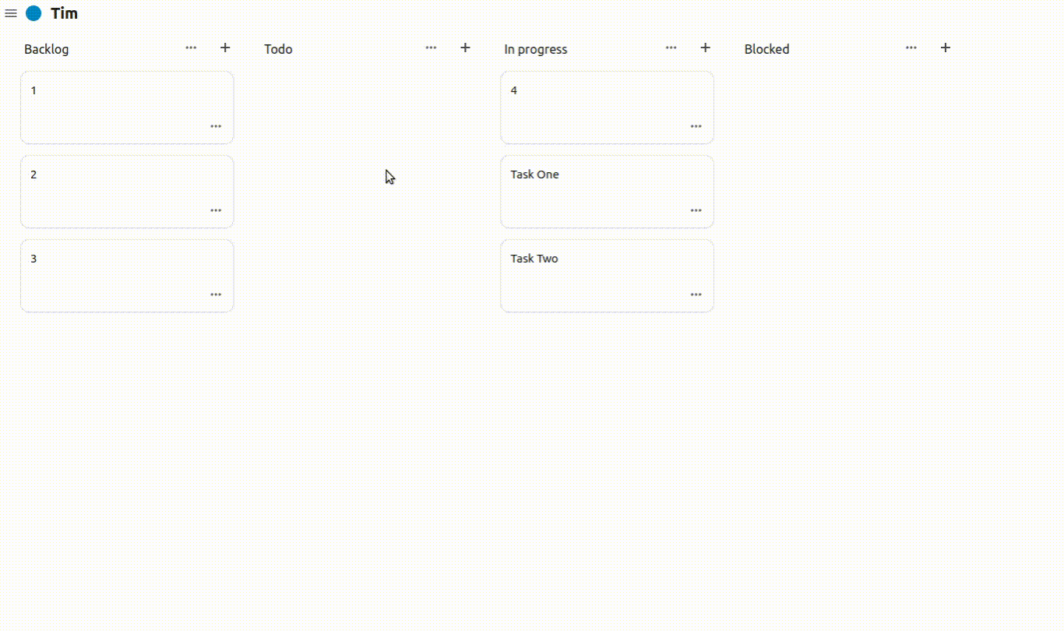Add a new card to Todo

pyautogui.click(x=465, y=48)
